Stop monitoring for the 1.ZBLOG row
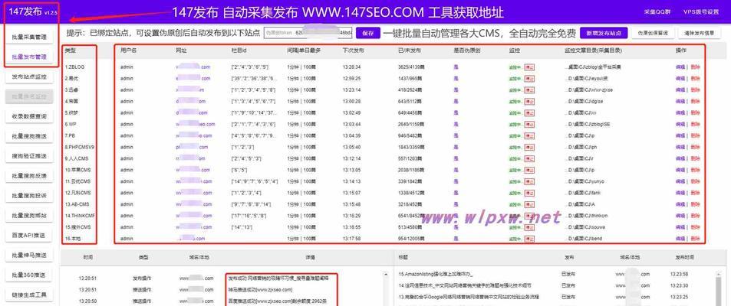731x306 pixels. click(x=529, y=67)
